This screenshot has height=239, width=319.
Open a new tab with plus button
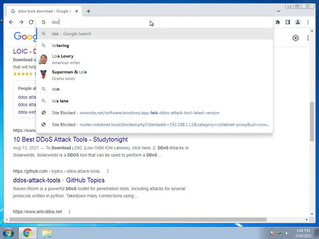coord(88,11)
